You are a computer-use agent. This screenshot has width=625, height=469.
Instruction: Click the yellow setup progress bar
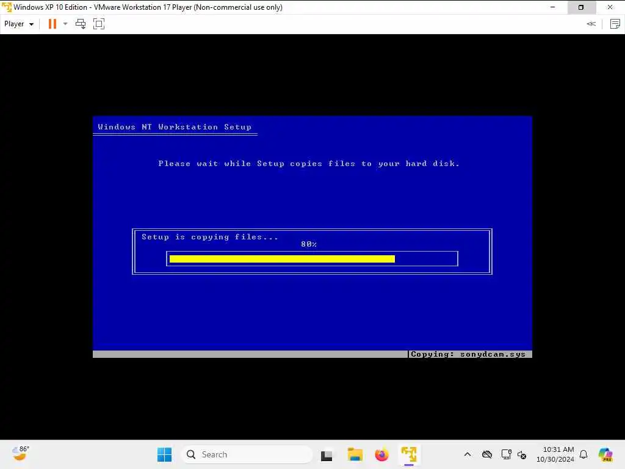(282, 259)
